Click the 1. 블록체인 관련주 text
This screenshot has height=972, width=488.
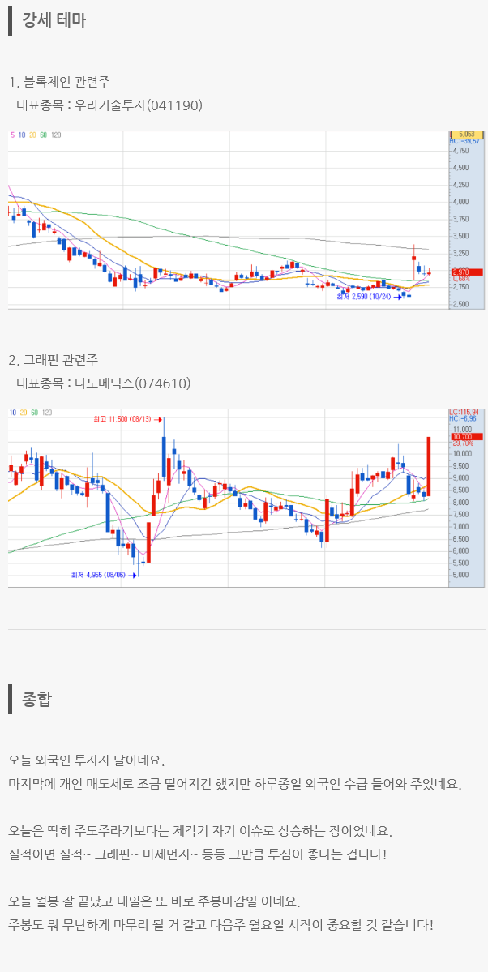[x=59, y=82]
